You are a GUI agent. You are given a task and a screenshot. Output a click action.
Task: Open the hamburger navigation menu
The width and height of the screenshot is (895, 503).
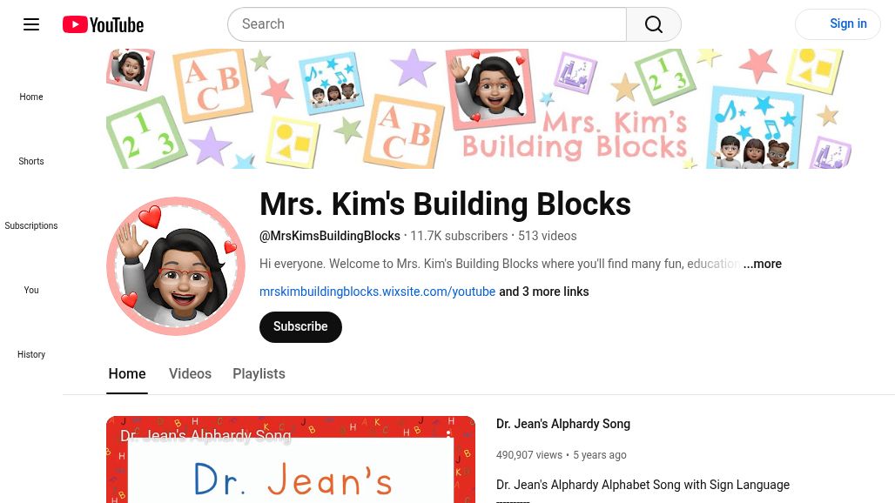tap(31, 23)
